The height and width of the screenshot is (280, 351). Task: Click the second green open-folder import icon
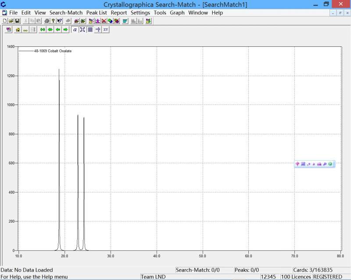click(x=83, y=21)
